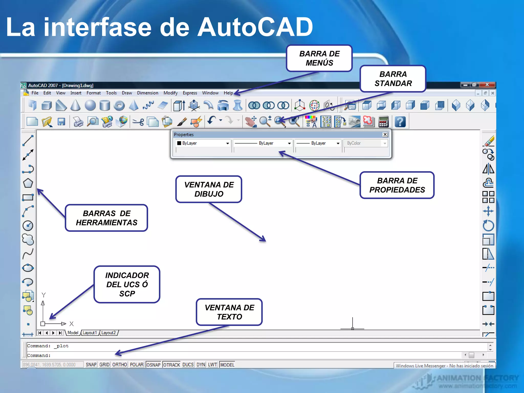Click the Cylinder 3D solid icon
The width and height of the screenshot is (524, 393).
tap(105, 105)
